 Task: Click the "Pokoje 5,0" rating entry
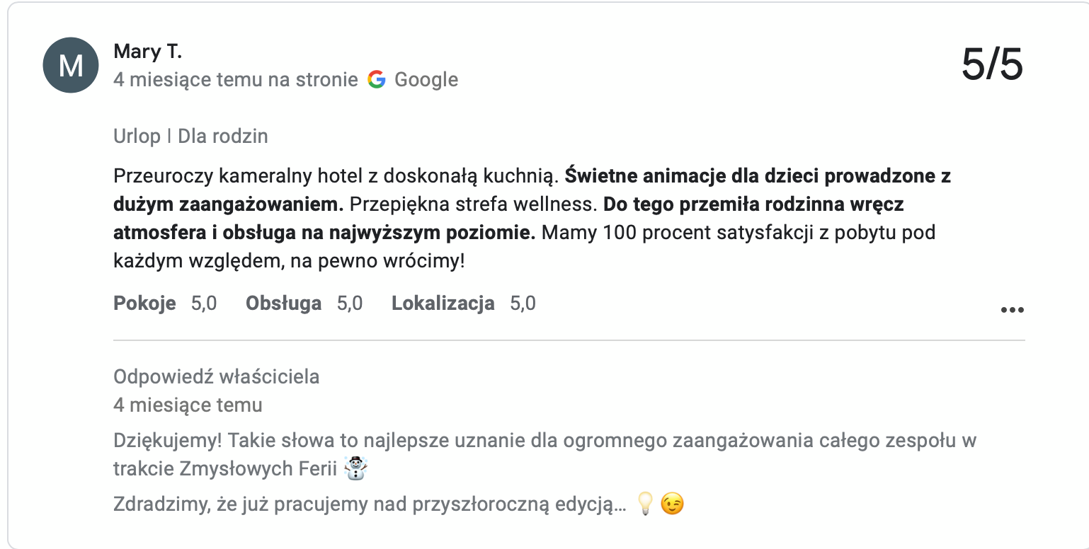(x=164, y=303)
